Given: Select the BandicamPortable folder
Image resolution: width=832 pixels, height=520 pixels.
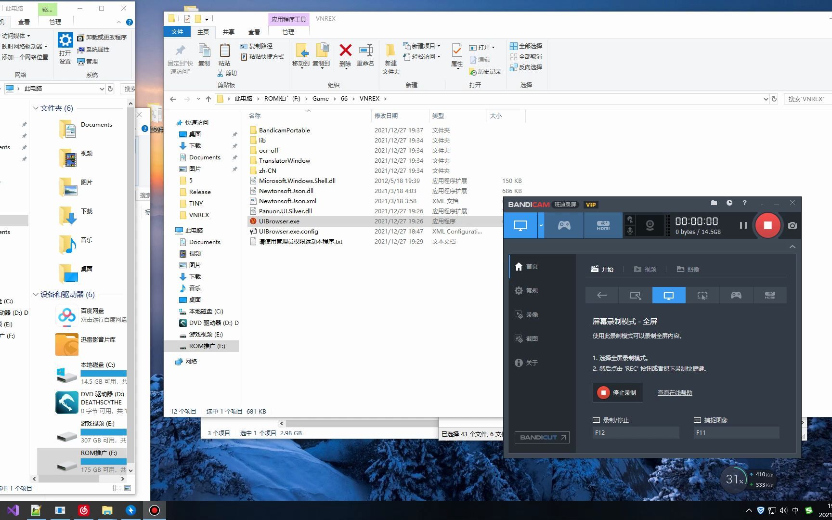Looking at the screenshot, I should [x=285, y=130].
